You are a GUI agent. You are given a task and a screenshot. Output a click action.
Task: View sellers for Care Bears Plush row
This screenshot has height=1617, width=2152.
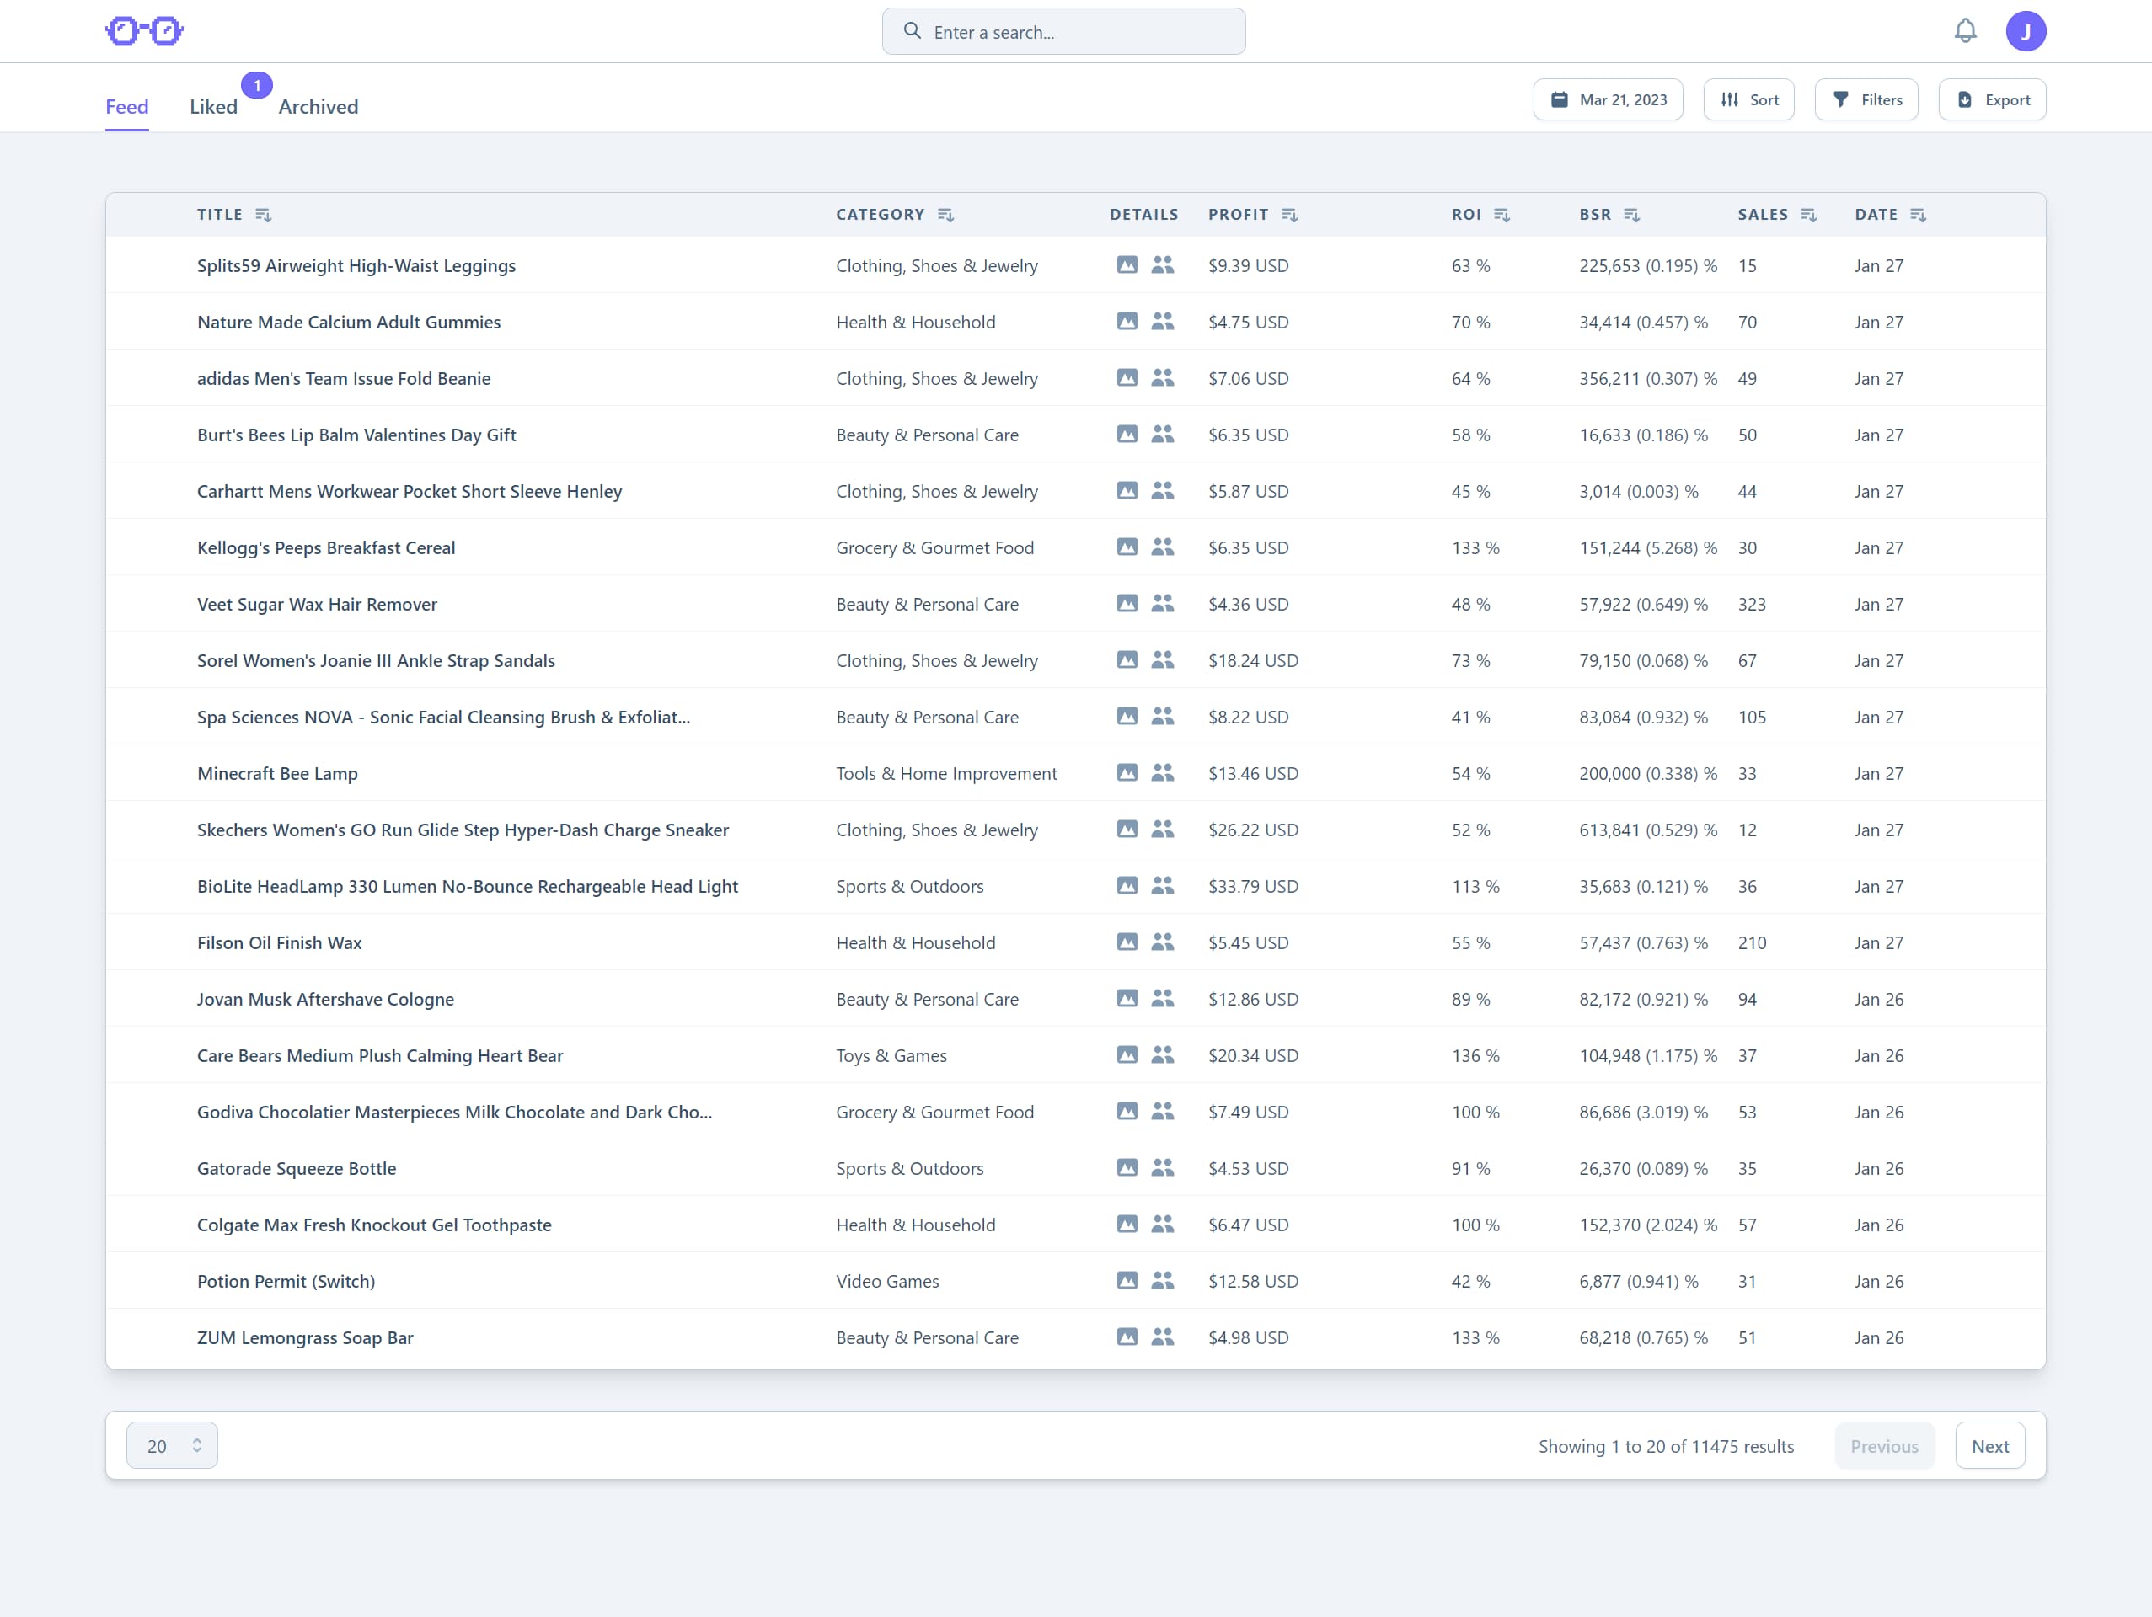1163,1054
